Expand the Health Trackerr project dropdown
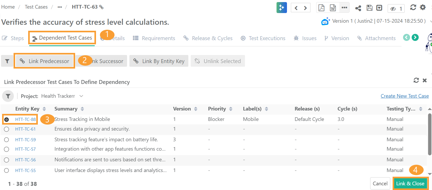 tap(81, 96)
